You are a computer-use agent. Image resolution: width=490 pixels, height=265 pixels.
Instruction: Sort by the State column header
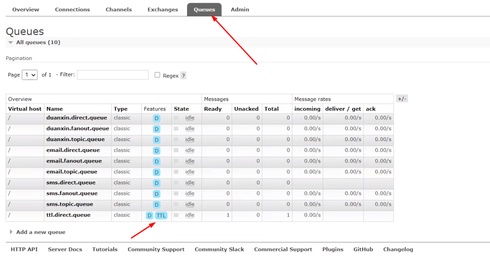182,109
